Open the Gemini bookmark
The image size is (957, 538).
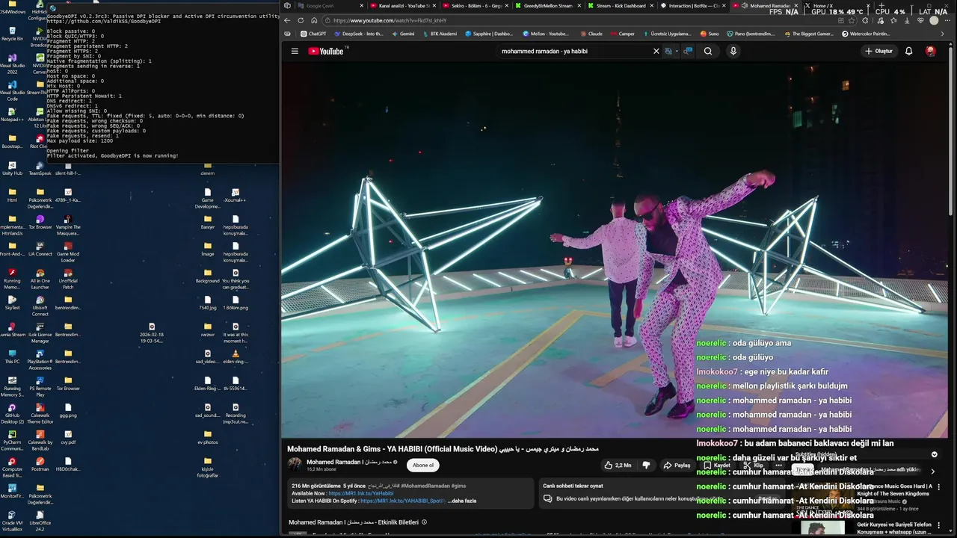402,34
